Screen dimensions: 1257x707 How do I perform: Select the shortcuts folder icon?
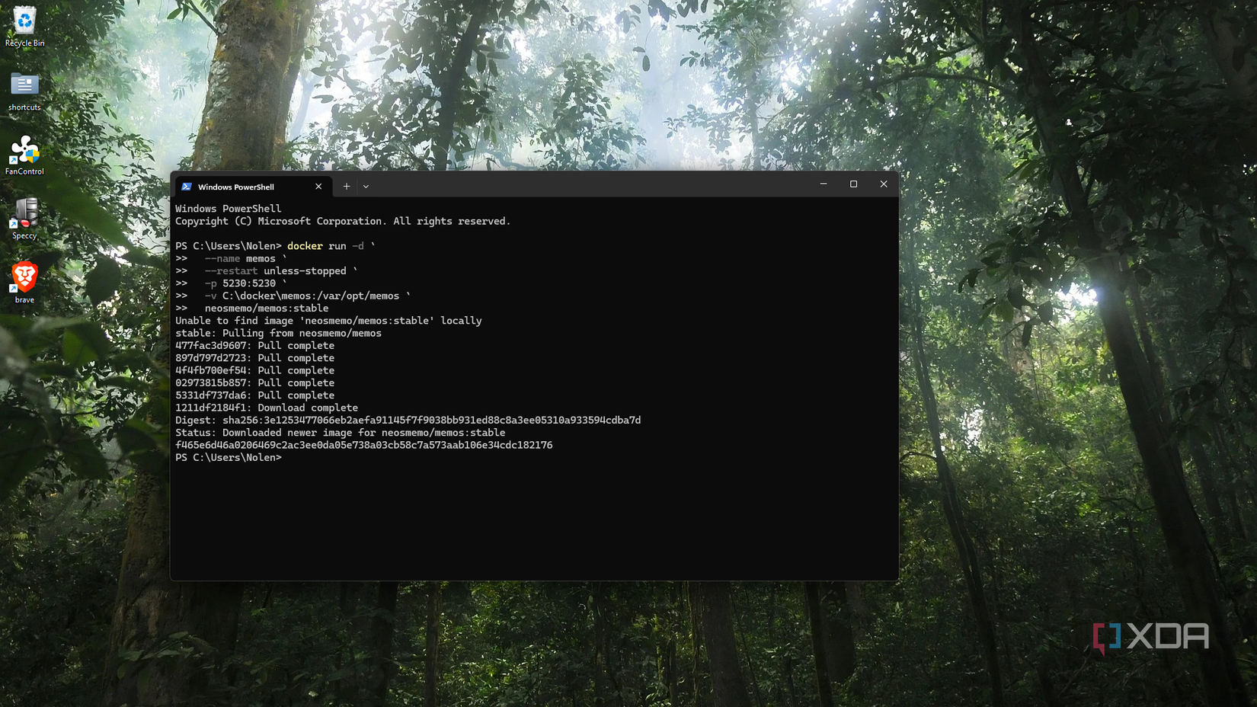(24, 91)
